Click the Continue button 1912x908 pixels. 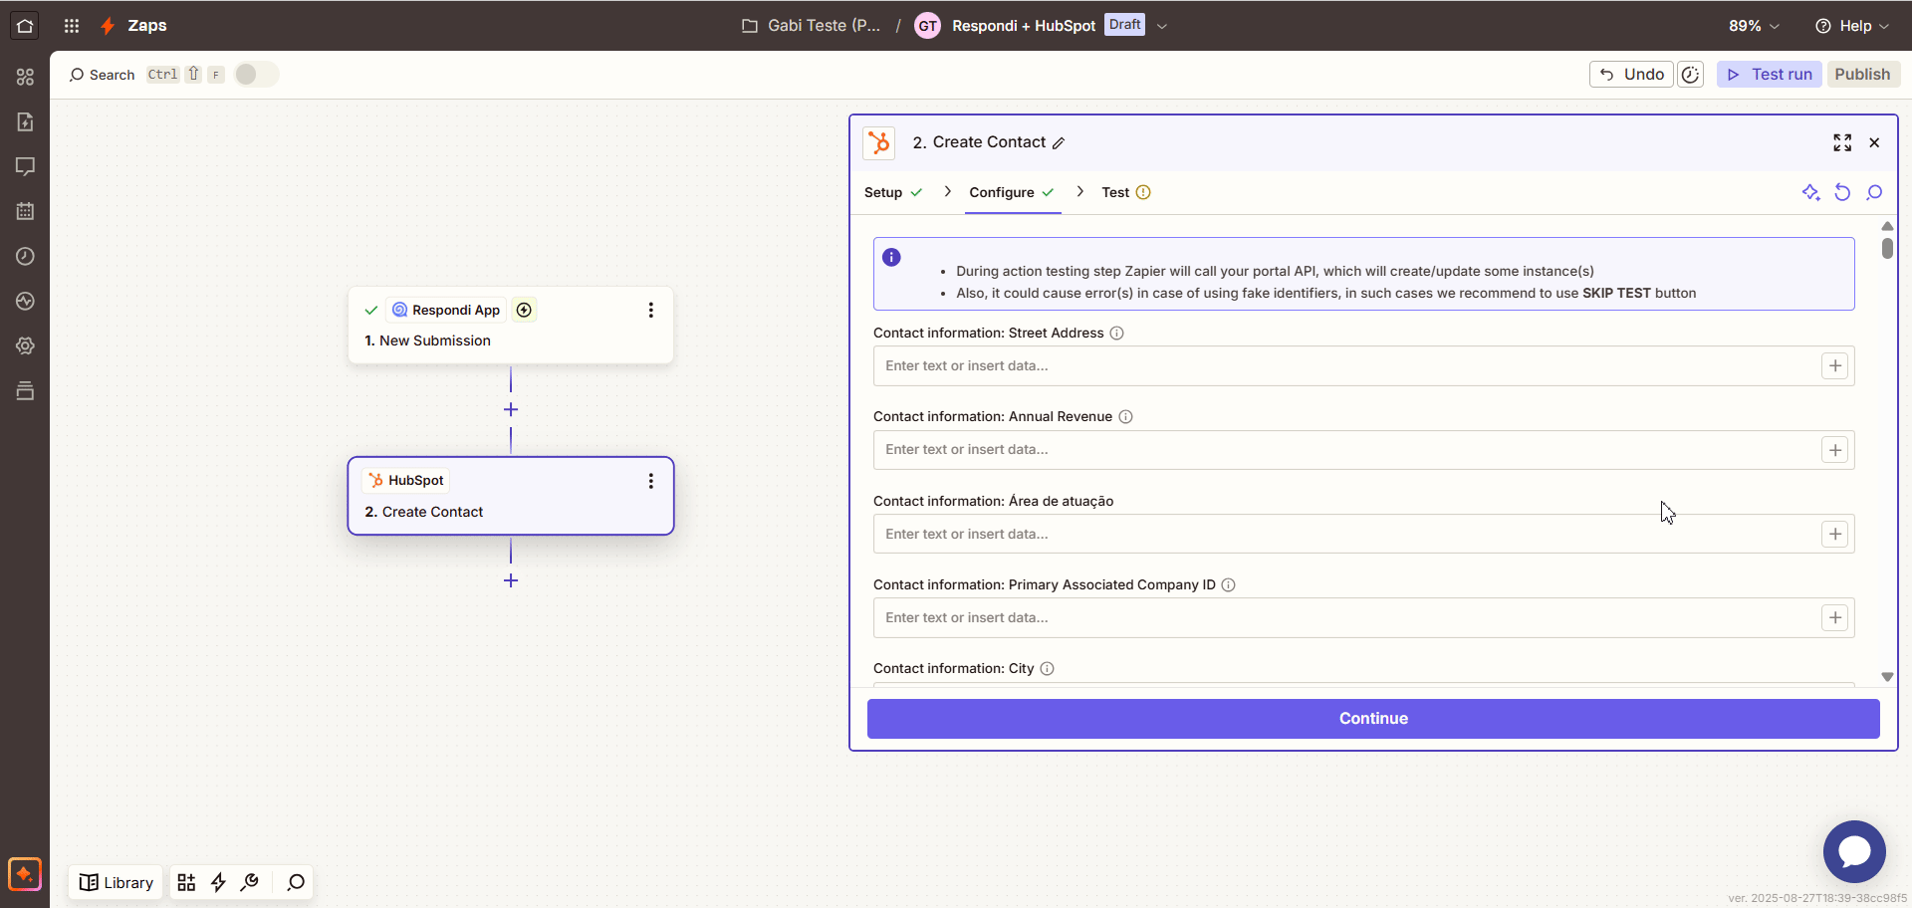[x=1373, y=719]
